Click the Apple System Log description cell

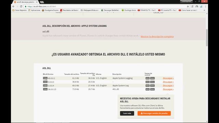[120, 85]
